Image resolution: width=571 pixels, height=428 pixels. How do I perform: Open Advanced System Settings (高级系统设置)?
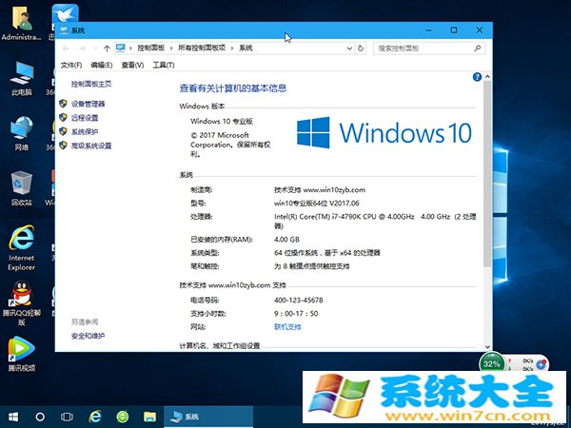pos(90,146)
